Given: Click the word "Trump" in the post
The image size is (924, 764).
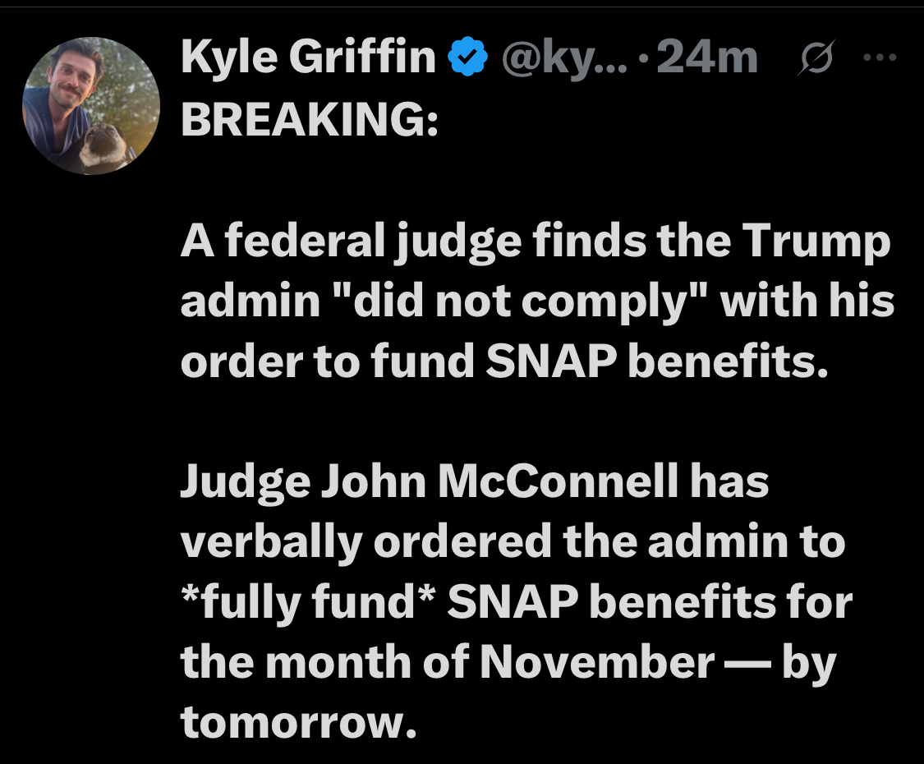Looking at the screenshot, I should [x=816, y=242].
